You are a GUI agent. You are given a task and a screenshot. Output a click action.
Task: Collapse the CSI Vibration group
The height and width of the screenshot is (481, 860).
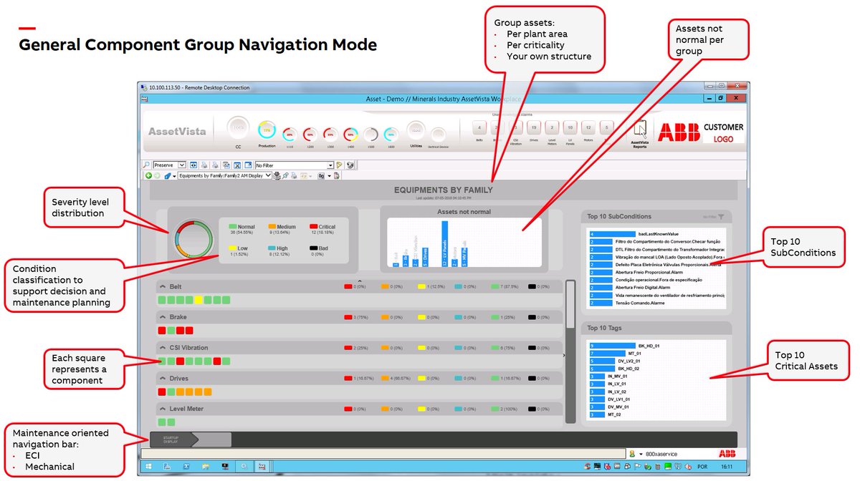(x=163, y=347)
